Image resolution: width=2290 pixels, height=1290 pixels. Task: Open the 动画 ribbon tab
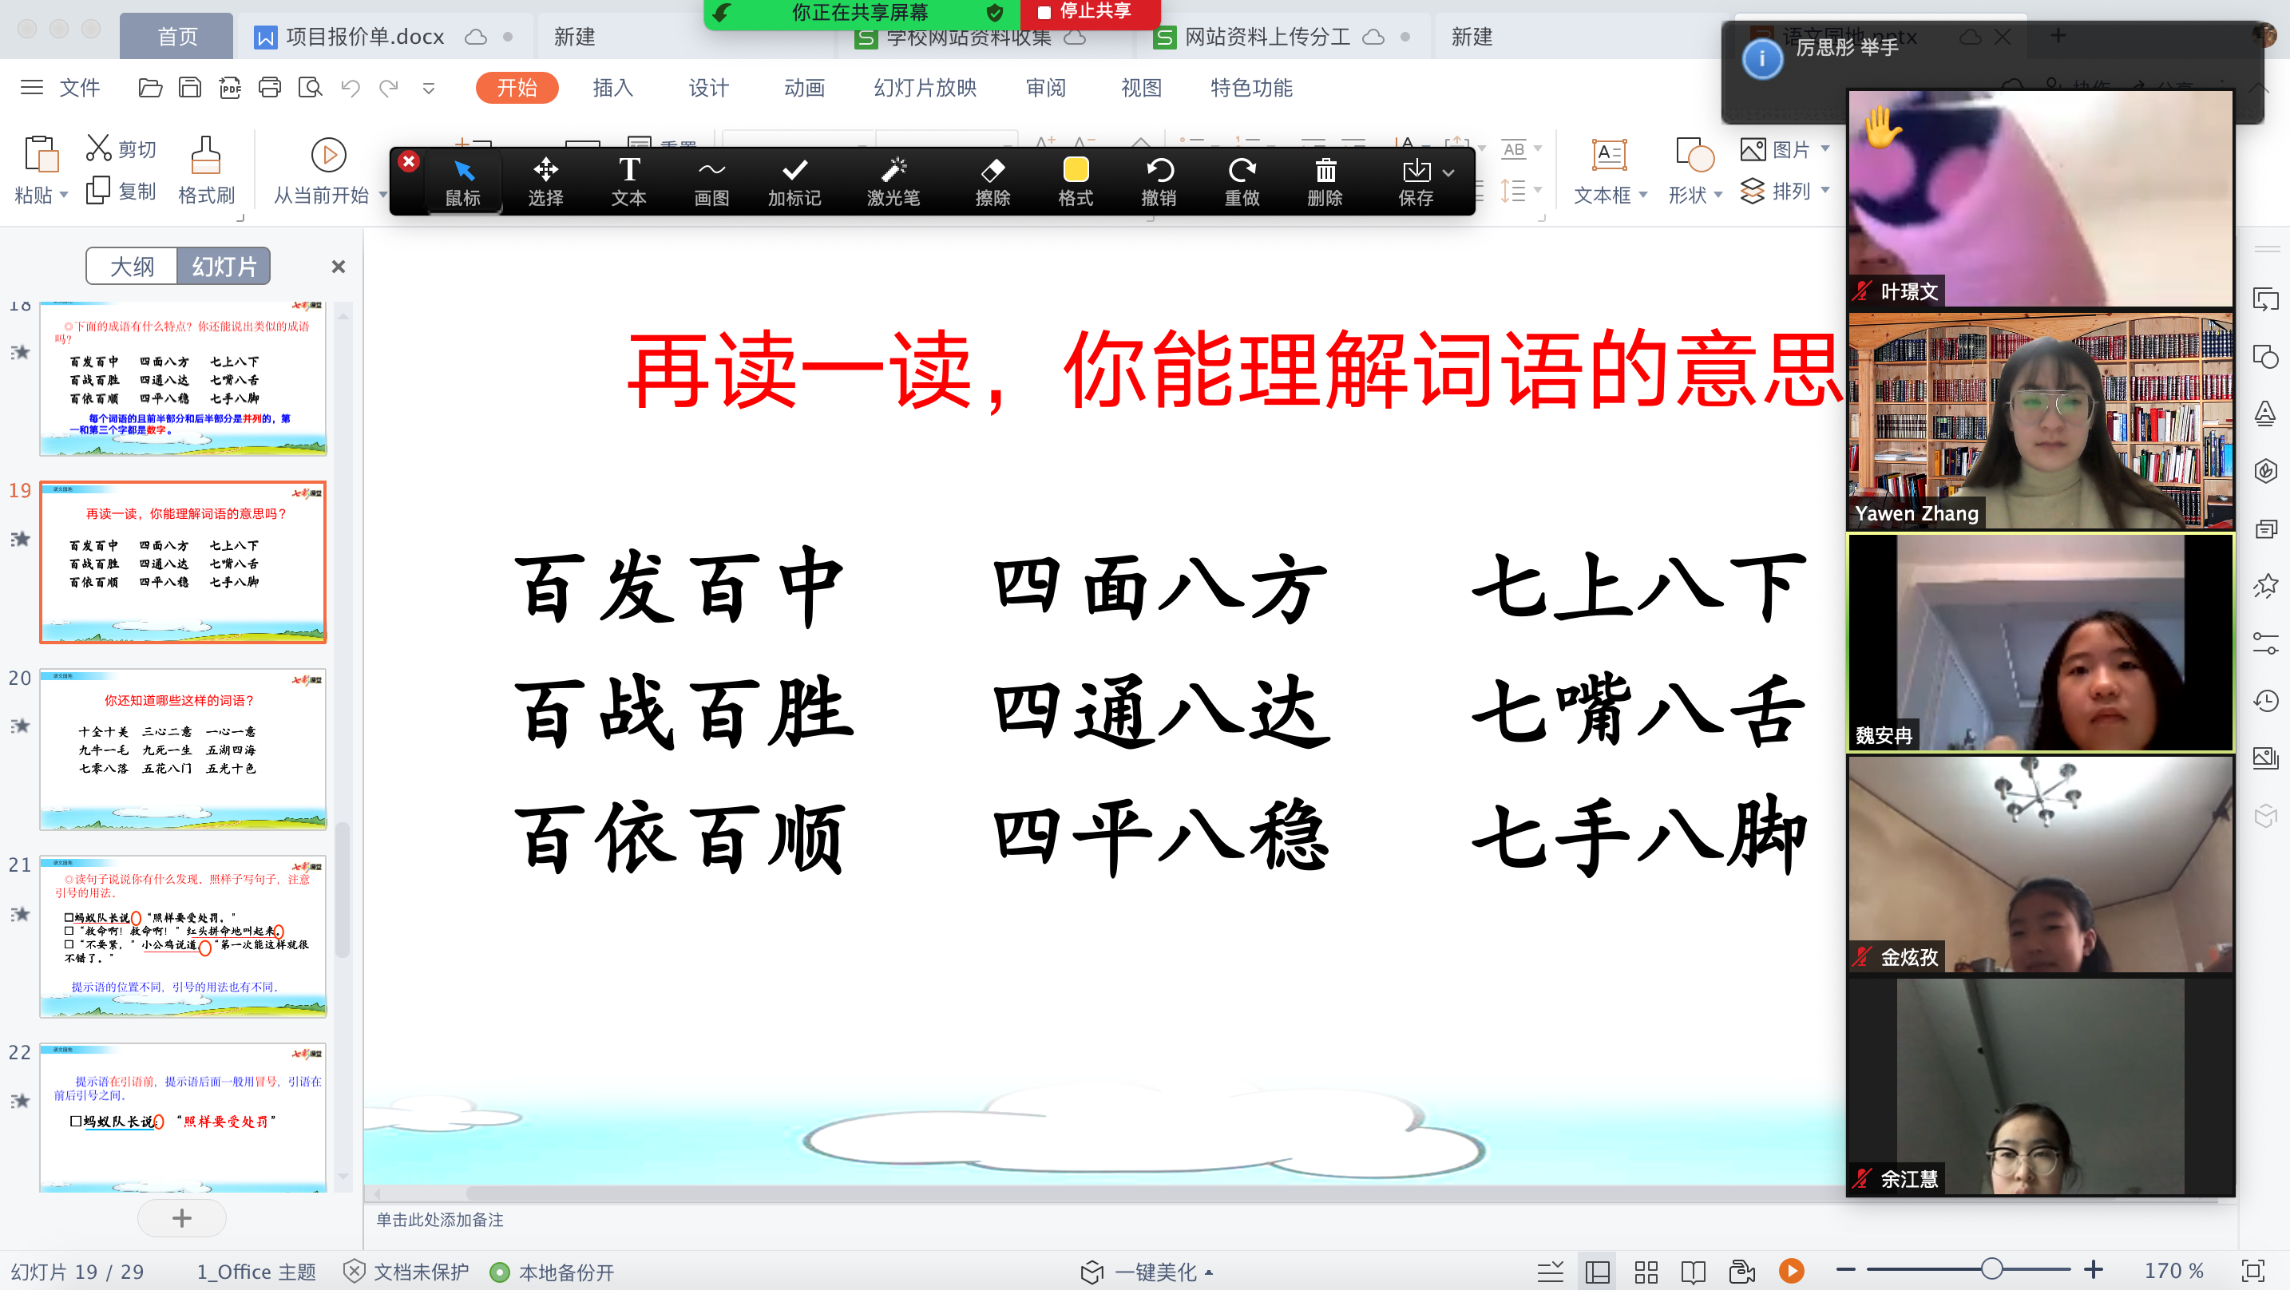click(x=805, y=87)
